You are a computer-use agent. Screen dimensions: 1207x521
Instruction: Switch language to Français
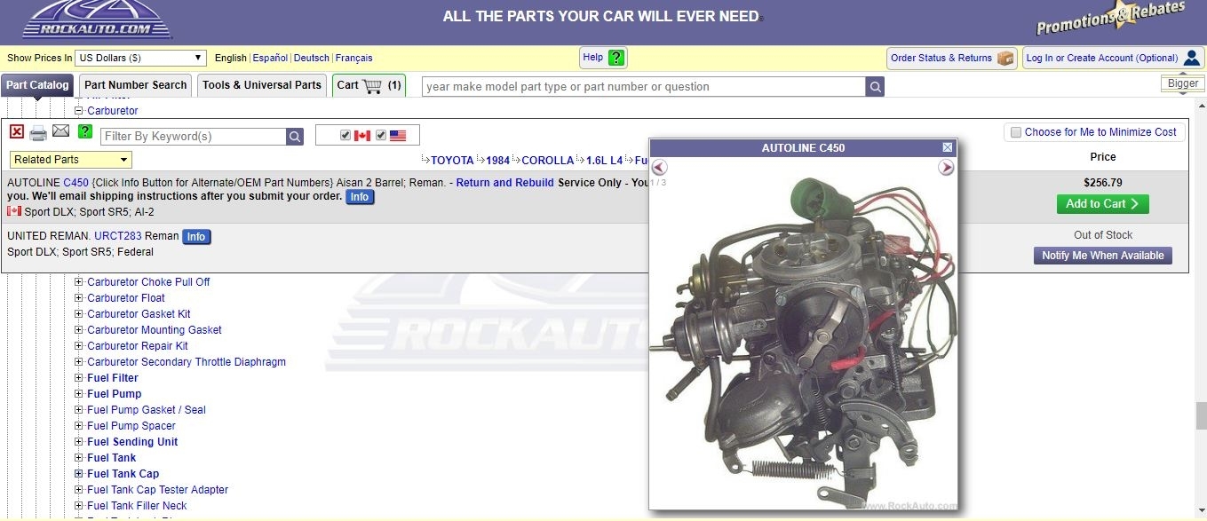point(354,58)
